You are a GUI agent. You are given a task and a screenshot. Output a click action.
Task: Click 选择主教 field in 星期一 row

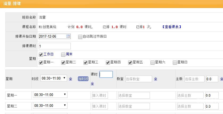click(190, 95)
